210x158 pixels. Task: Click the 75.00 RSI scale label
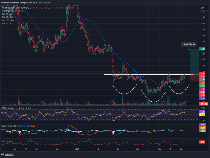(203, 108)
